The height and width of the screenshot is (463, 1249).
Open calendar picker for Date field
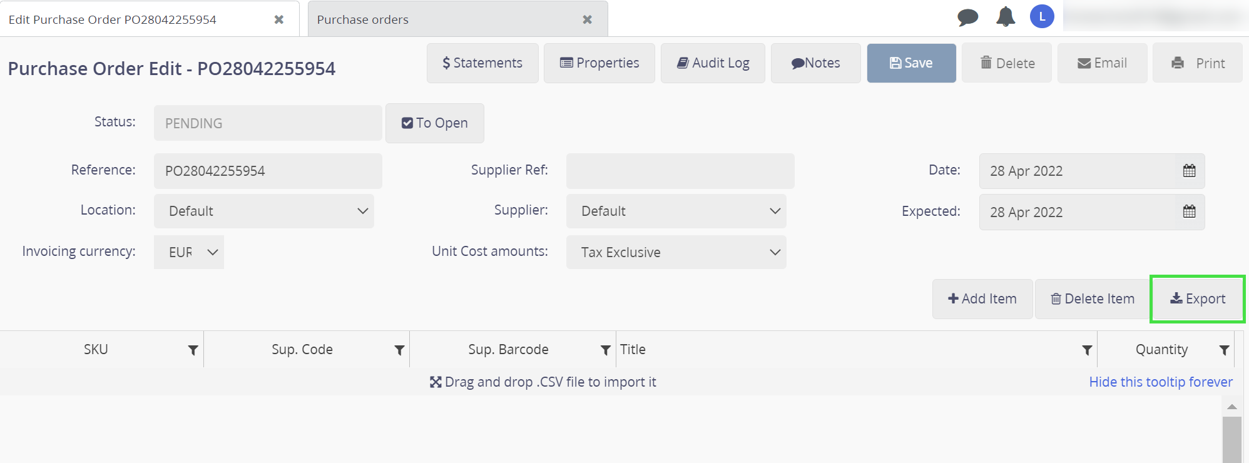tap(1189, 171)
